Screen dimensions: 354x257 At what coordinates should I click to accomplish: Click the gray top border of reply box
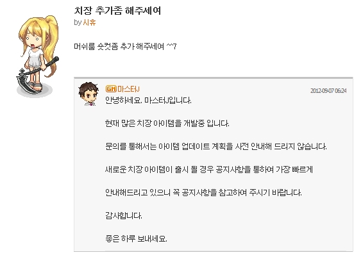point(214,78)
